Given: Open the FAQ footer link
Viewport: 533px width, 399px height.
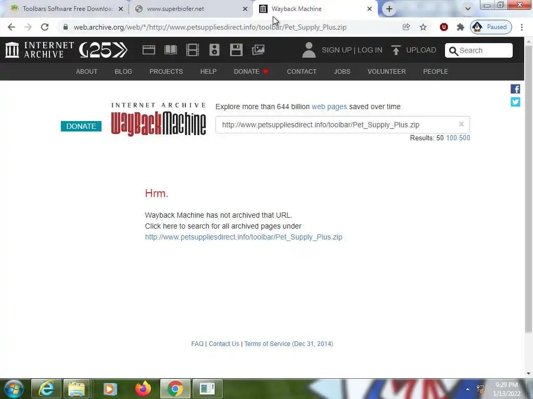Looking at the screenshot, I should tap(197, 344).
